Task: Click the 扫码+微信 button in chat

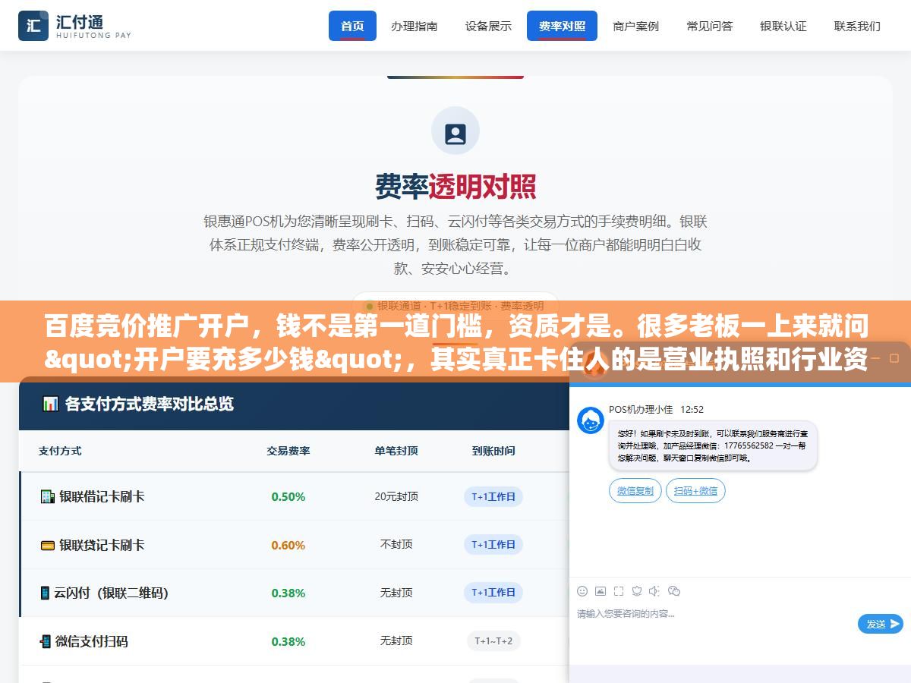Action: pos(695,491)
